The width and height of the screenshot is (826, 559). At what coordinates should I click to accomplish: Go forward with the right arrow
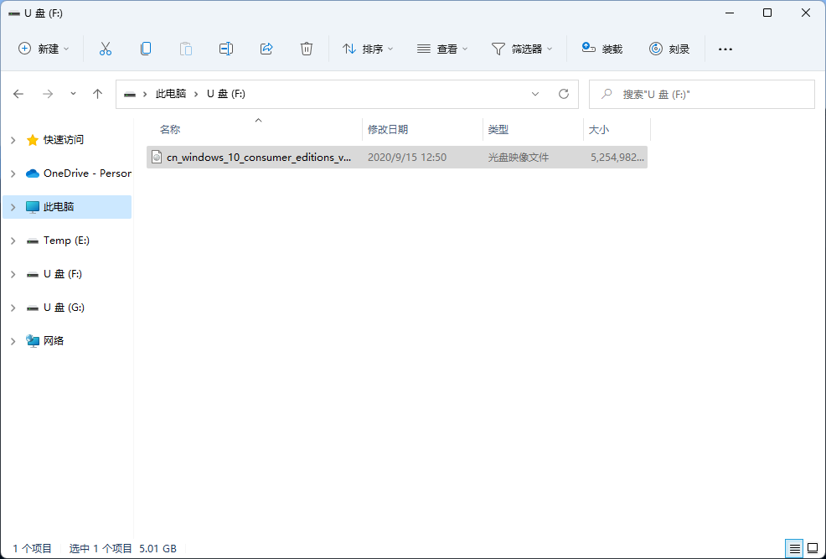click(48, 94)
